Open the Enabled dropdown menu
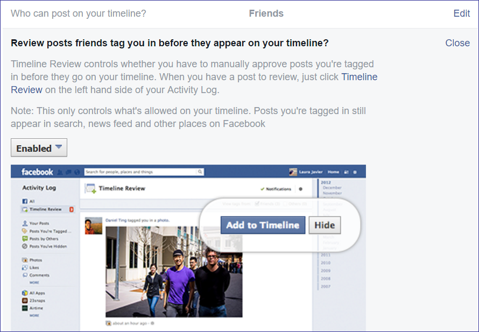479x332 pixels. coord(39,148)
